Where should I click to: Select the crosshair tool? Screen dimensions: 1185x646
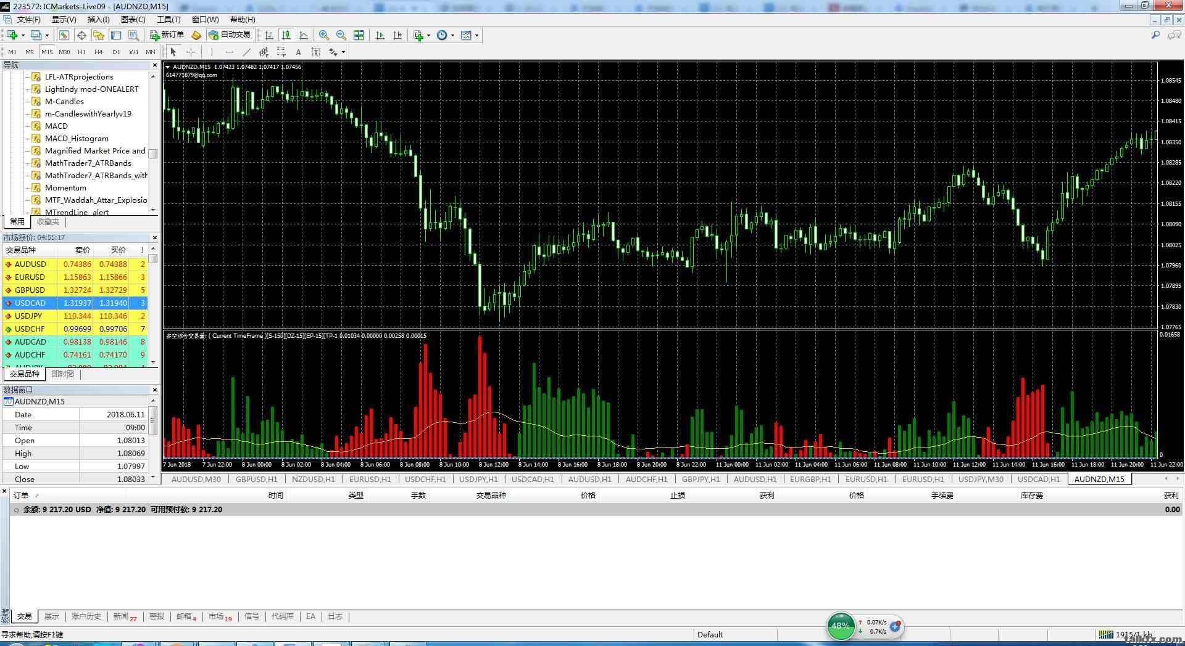[x=191, y=52]
